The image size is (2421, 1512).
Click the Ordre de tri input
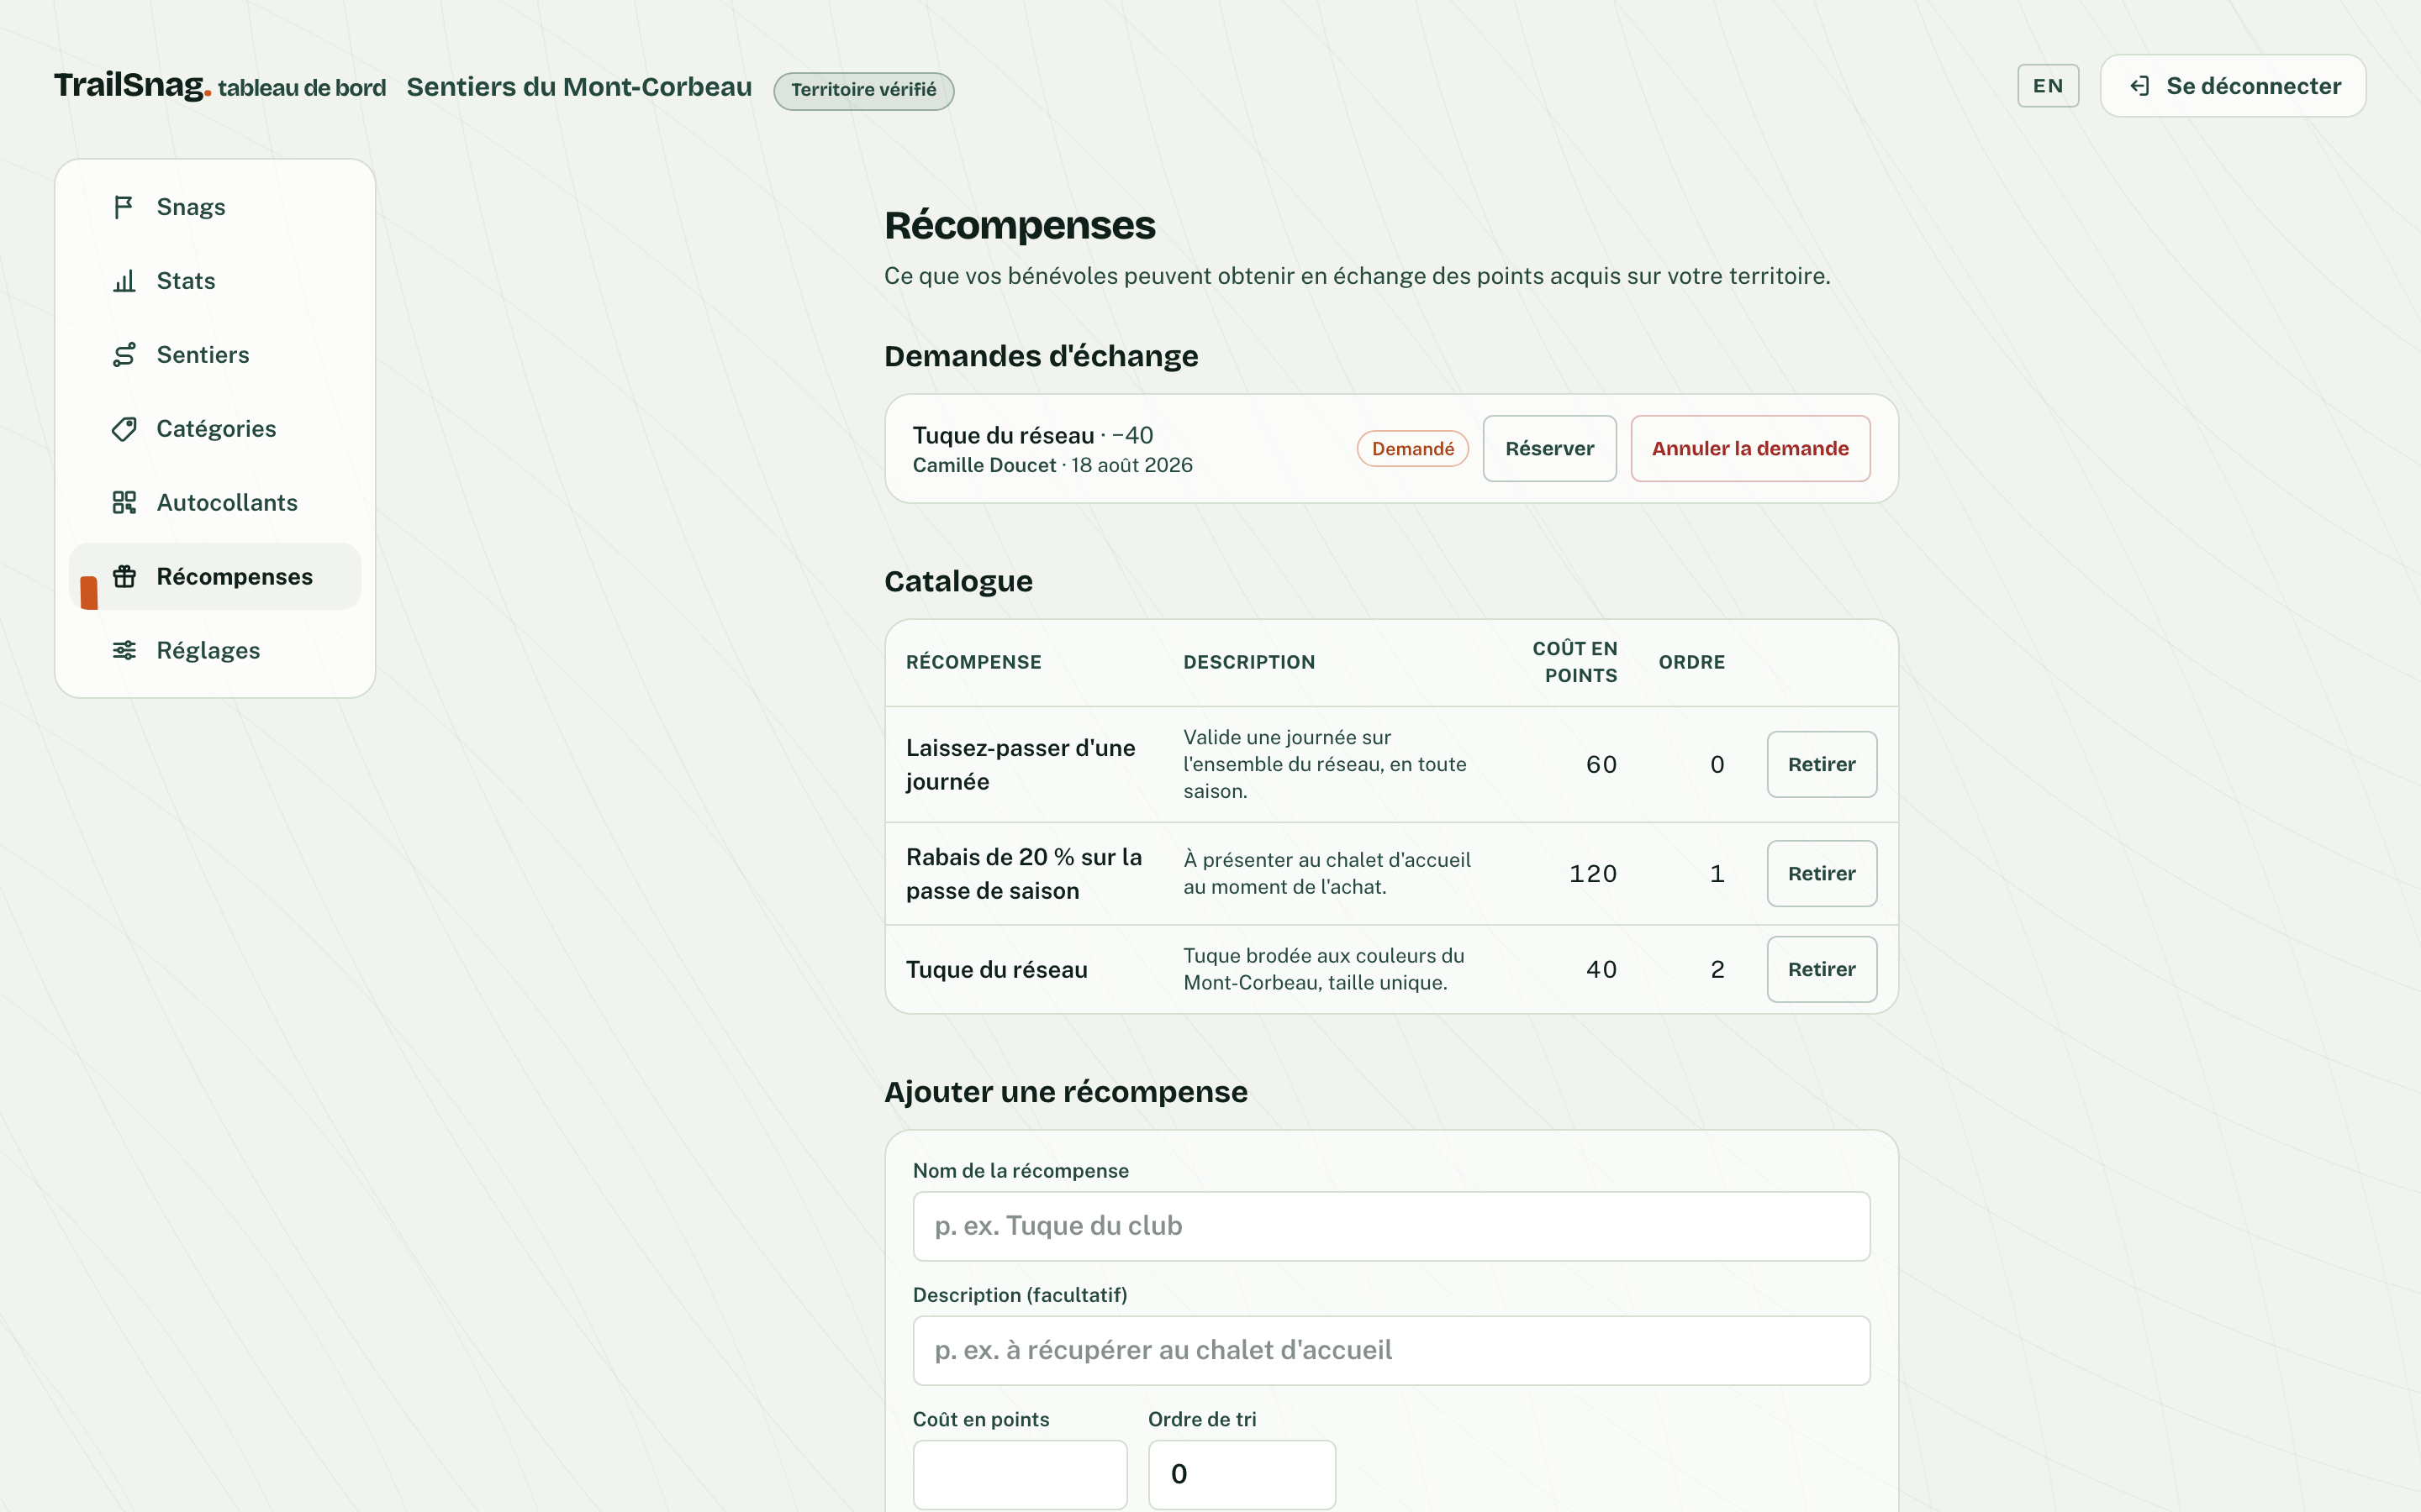coord(1241,1474)
